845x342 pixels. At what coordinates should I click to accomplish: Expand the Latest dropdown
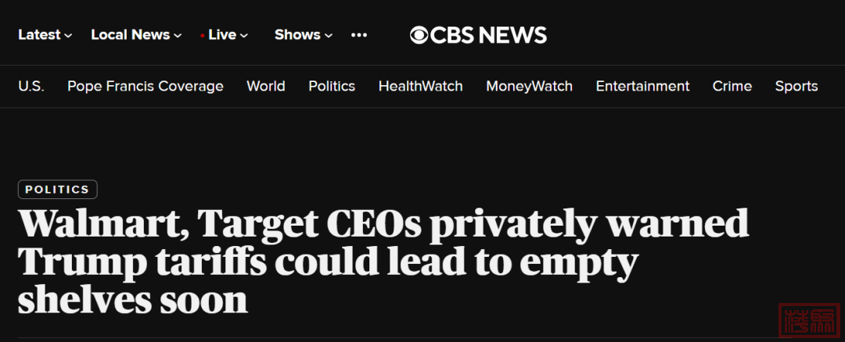(45, 35)
